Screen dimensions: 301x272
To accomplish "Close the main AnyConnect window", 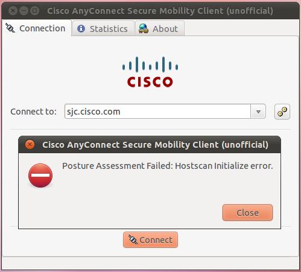I will click(13, 11).
